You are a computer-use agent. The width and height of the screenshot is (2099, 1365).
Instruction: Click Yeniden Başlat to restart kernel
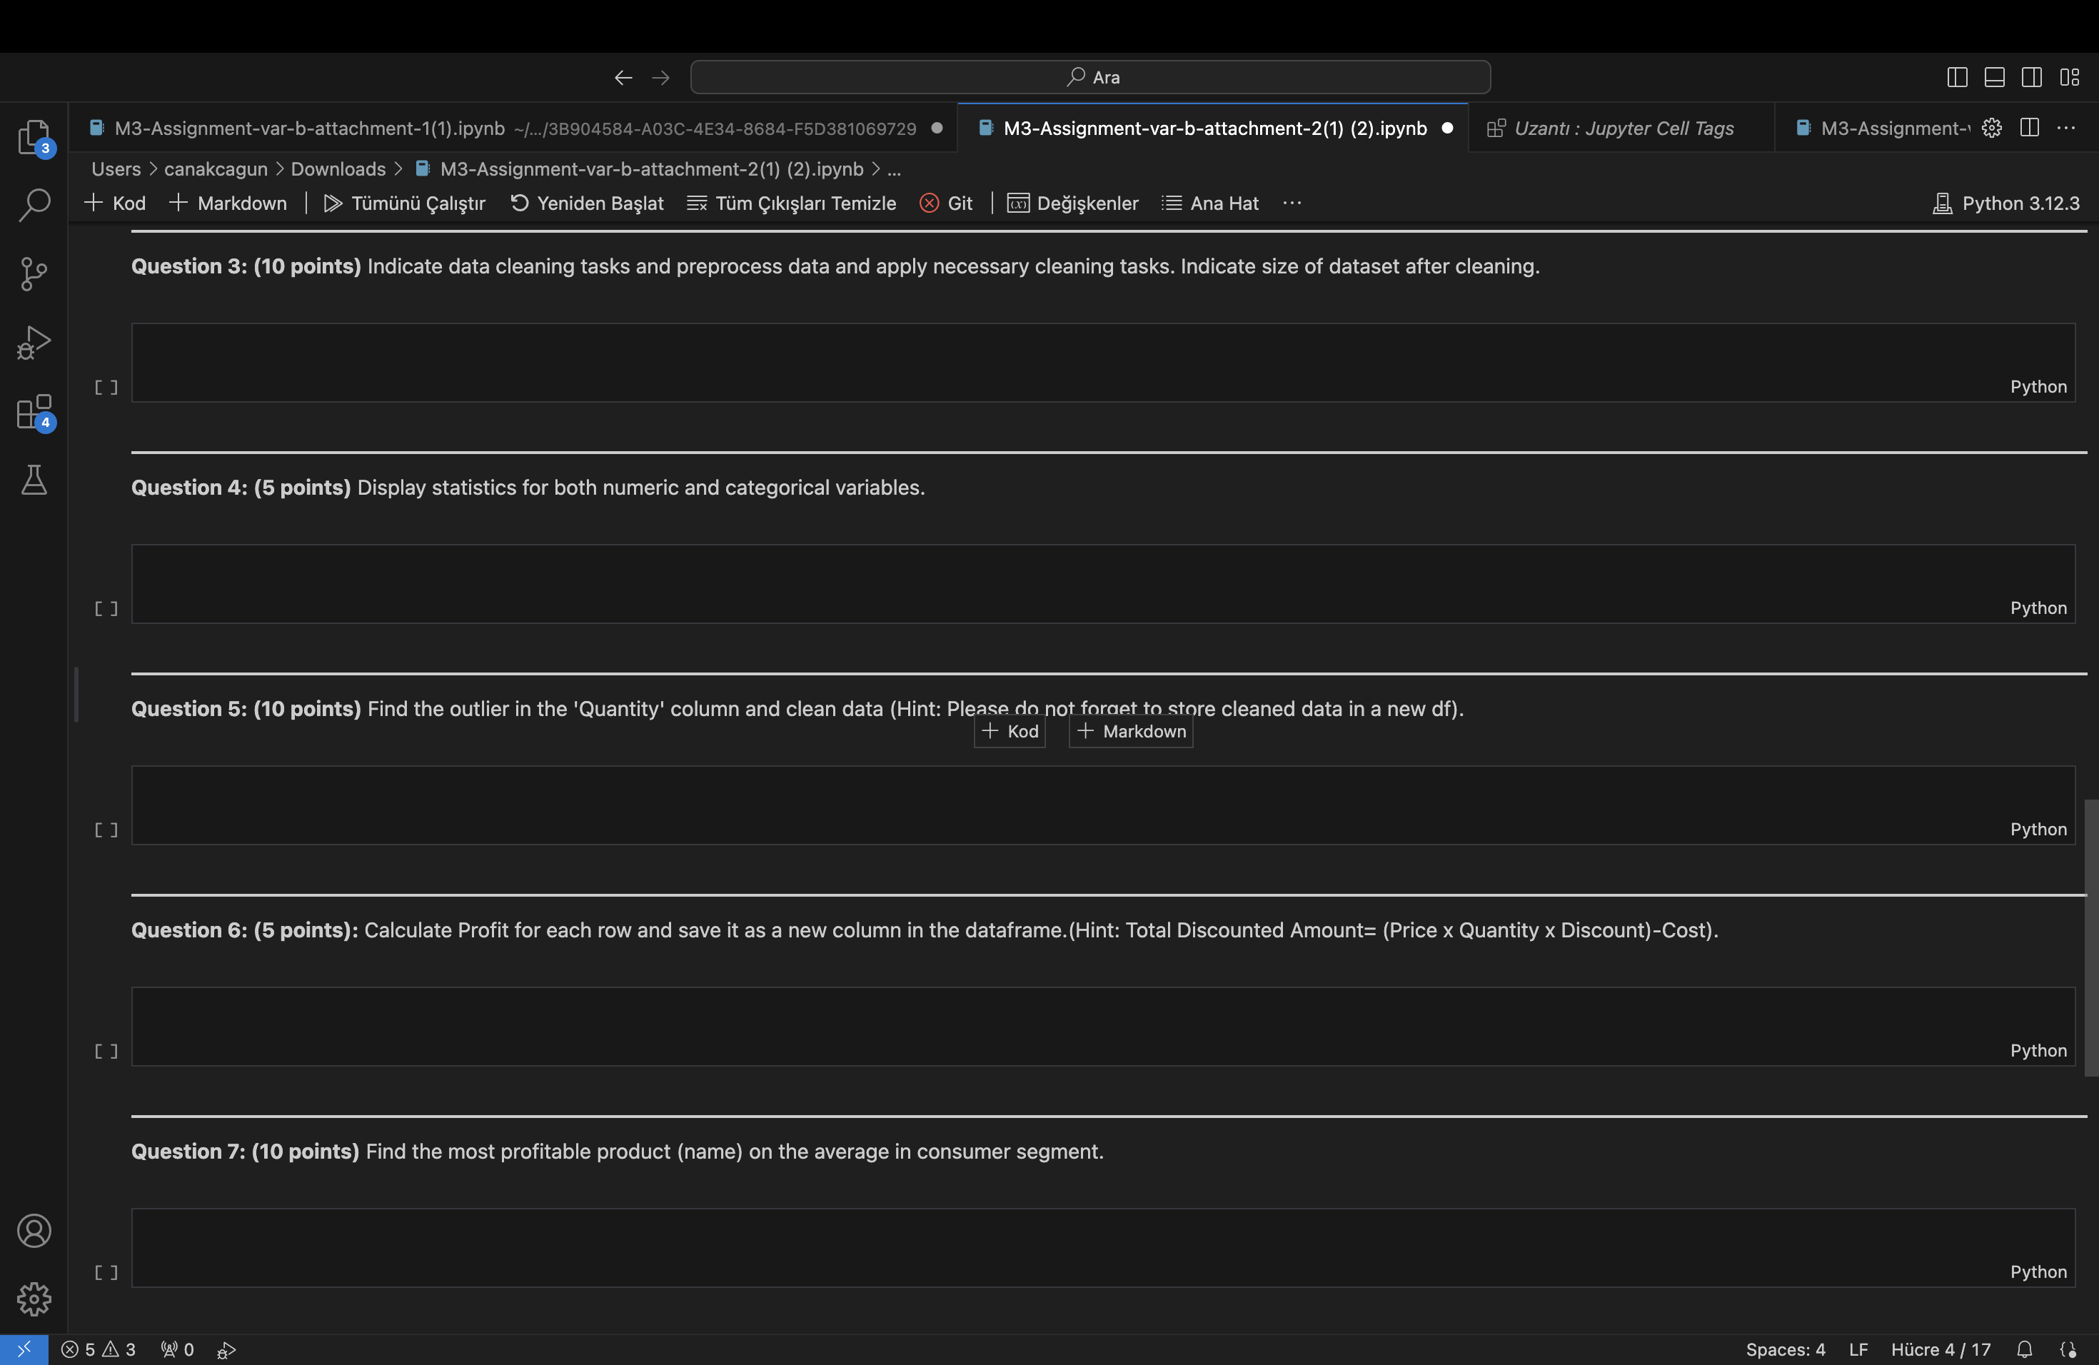pyautogui.click(x=588, y=203)
